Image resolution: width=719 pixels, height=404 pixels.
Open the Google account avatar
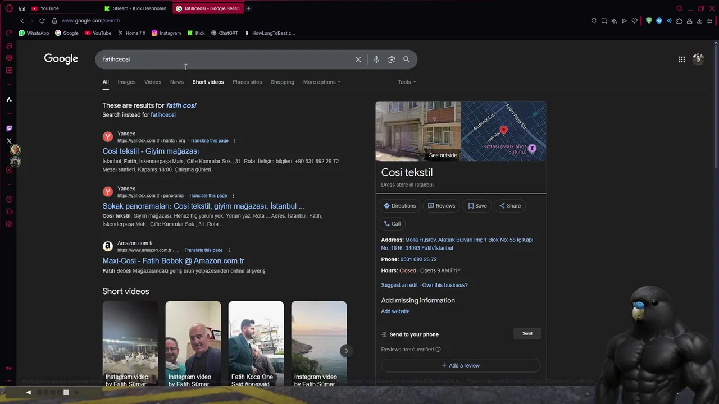pos(698,59)
